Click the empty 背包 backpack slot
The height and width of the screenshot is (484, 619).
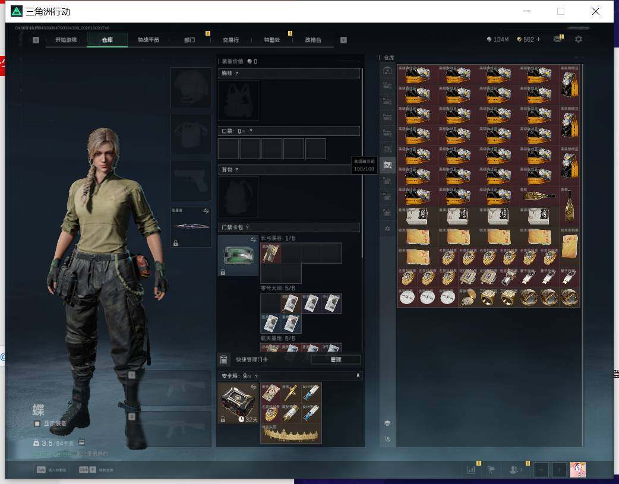(x=238, y=197)
